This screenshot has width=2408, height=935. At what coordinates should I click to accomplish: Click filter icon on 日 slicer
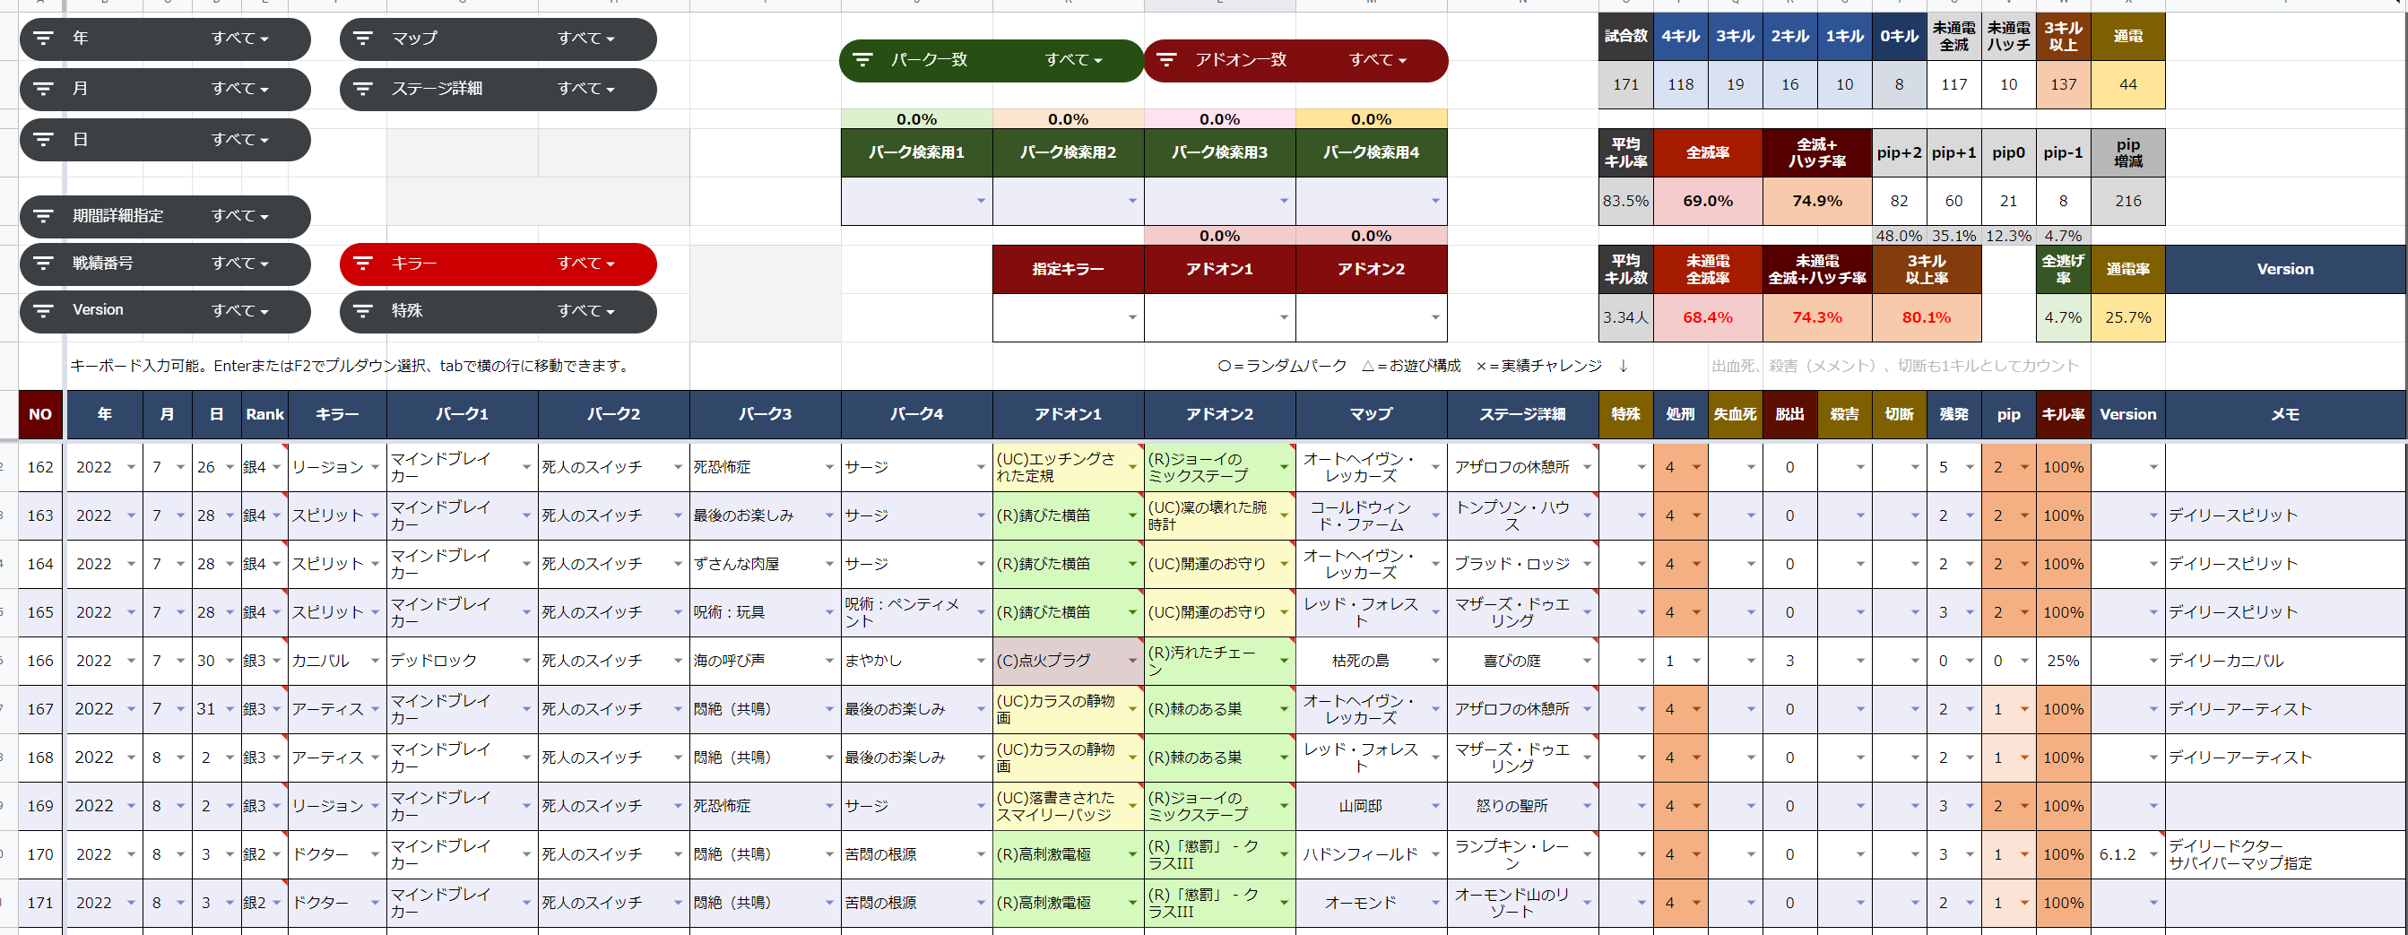point(43,139)
